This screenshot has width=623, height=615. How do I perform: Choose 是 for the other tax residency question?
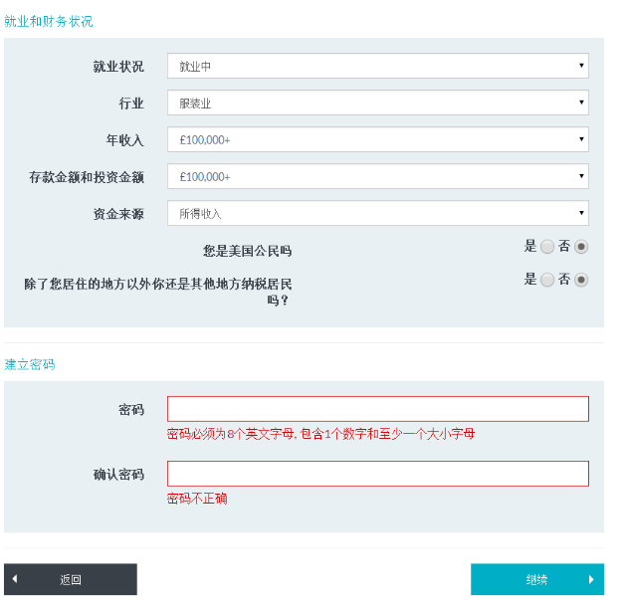(x=547, y=281)
